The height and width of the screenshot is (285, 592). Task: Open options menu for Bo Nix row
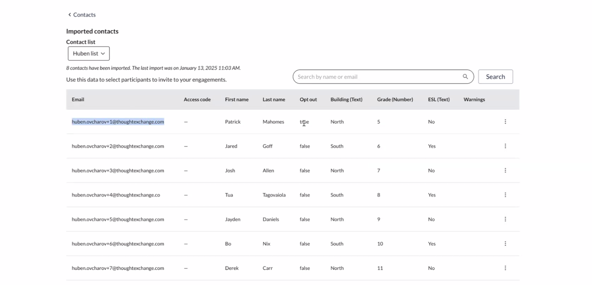505,244
